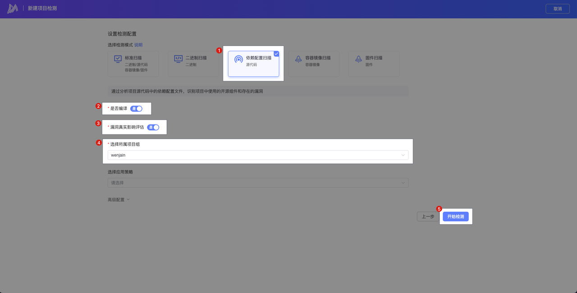Click the 固件扫描 icon
Viewport: 577px width, 293px height.
tap(358, 59)
